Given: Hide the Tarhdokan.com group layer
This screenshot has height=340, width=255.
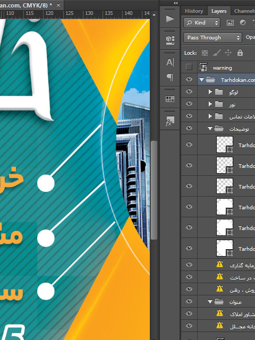Looking at the screenshot, I should pos(189,79).
